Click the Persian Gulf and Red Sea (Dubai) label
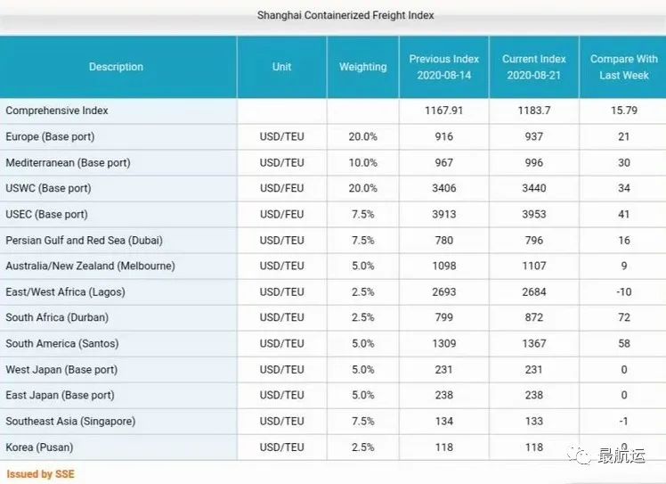 (84, 240)
